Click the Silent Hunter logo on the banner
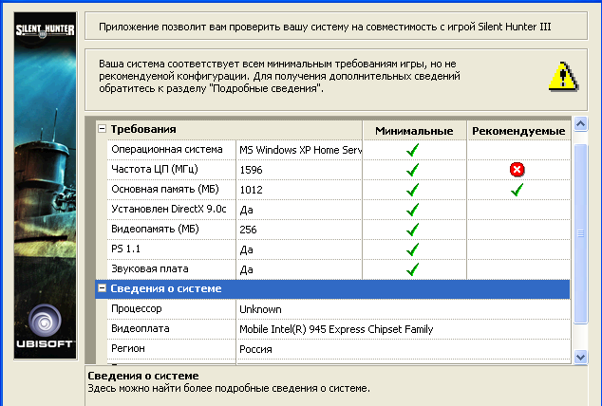This screenshot has width=602, height=406. tap(45, 30)
